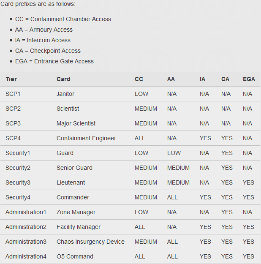
Task: Select the 'SCP3' tier cell
Action: 13,123
